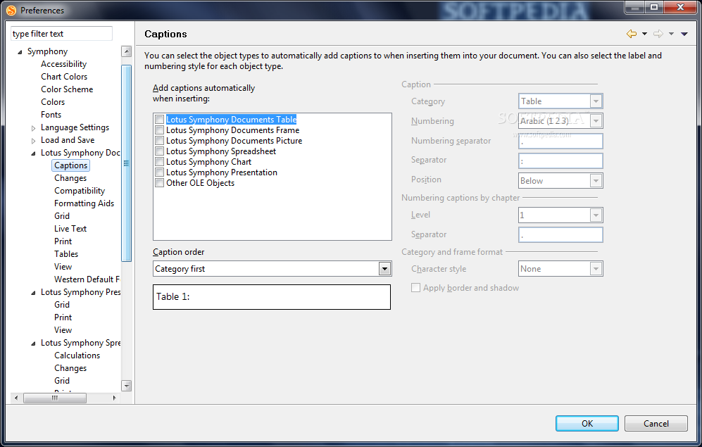Image resolution: width=702 pixels, height=447 pixels.
Task: Collapse the Lotus Symphony Documents node
Action: coord(33,153)
